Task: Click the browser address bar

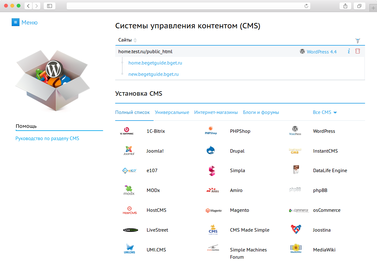Action: point(188,6)
